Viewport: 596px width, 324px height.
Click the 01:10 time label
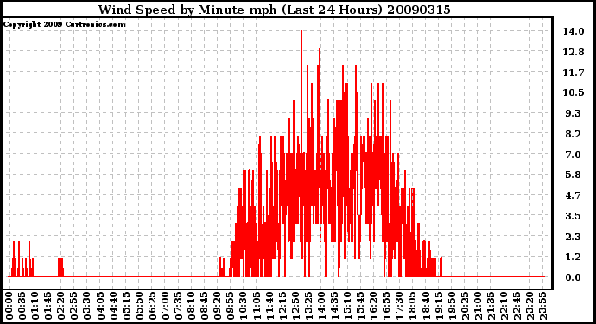[35, 306]
